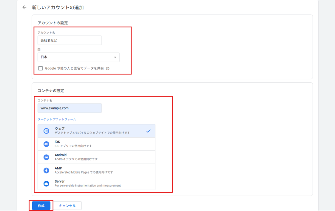Click the ウェブ globe icon
This screenshot has height=211, width=335.
click(46, 131)
